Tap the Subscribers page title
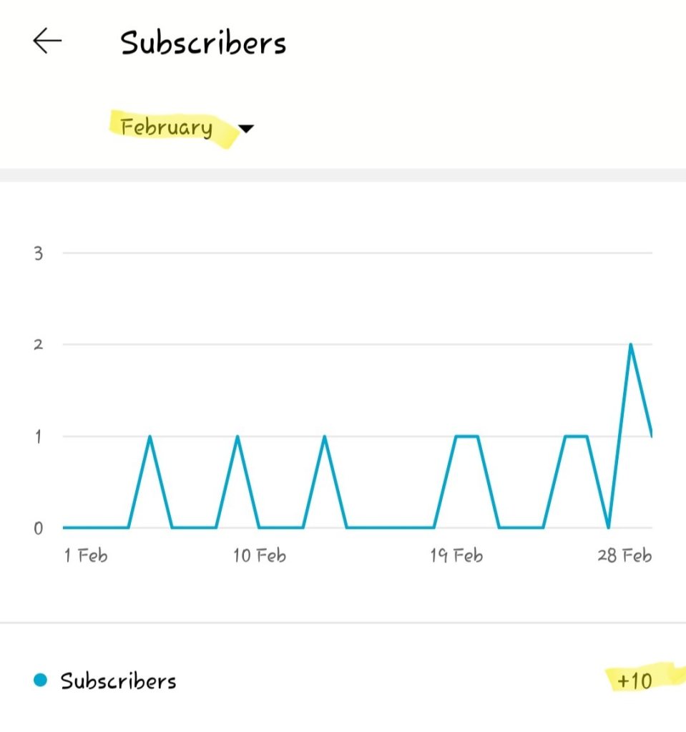 (x=203, y=44)
